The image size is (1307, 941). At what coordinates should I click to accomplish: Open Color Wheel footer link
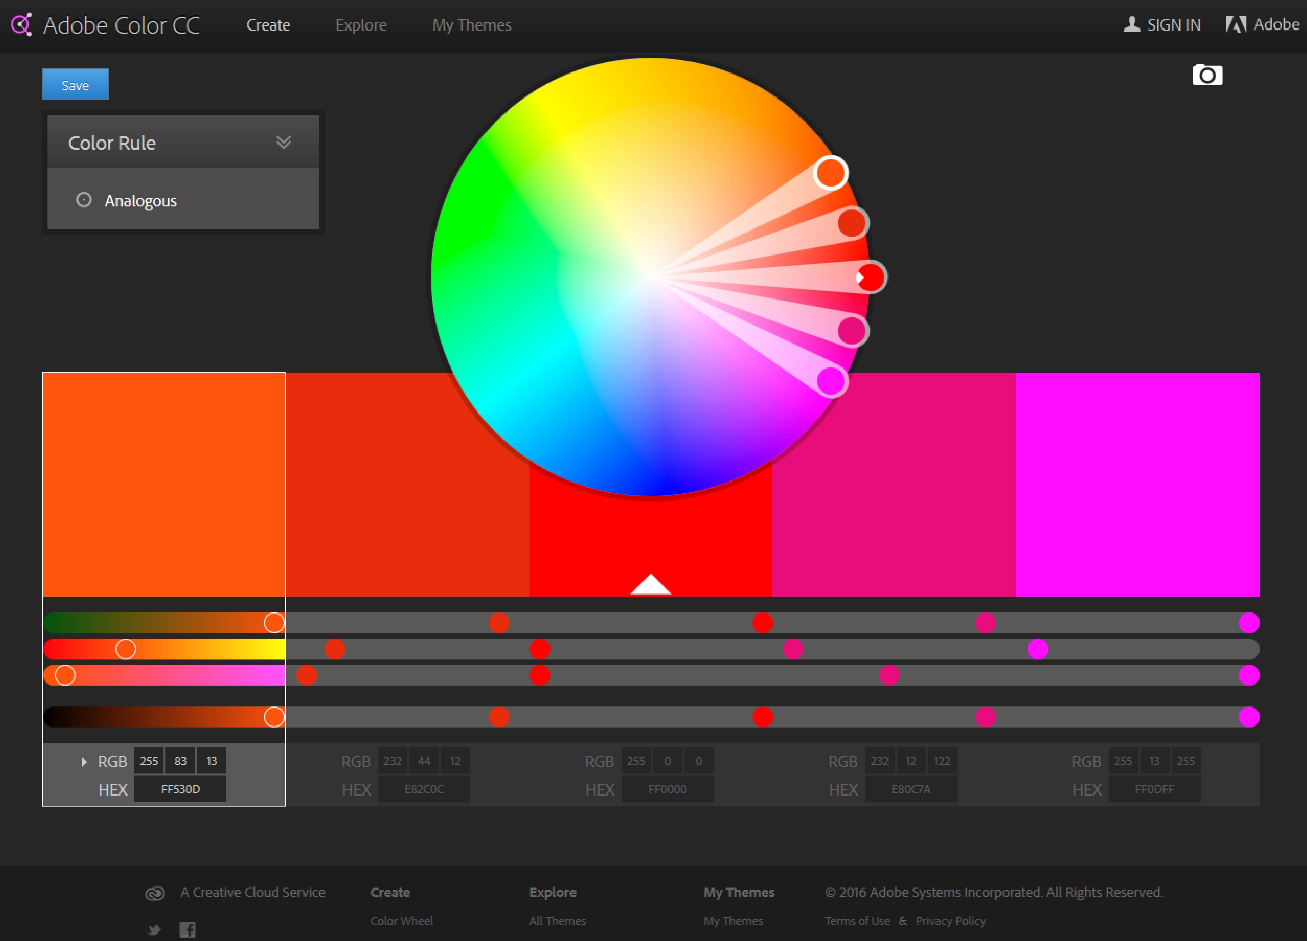402,921
